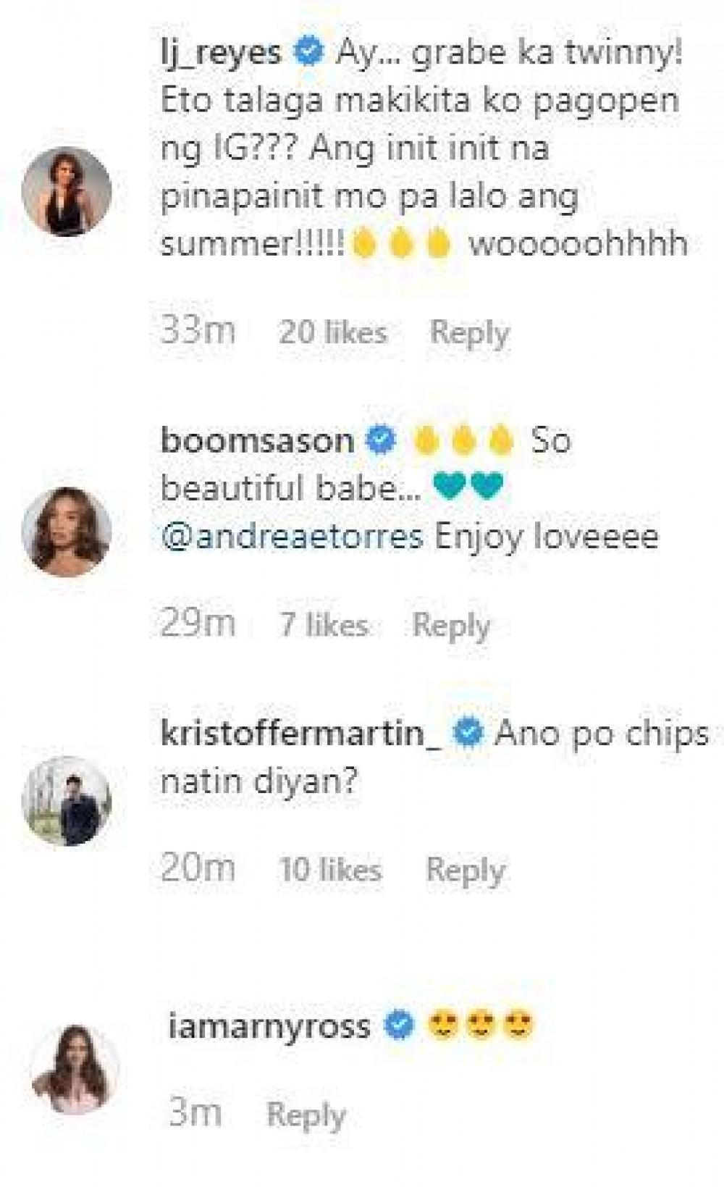Open iamarnyross profile picture
Screen dimensions: 724x1187
pos(75,1068)
